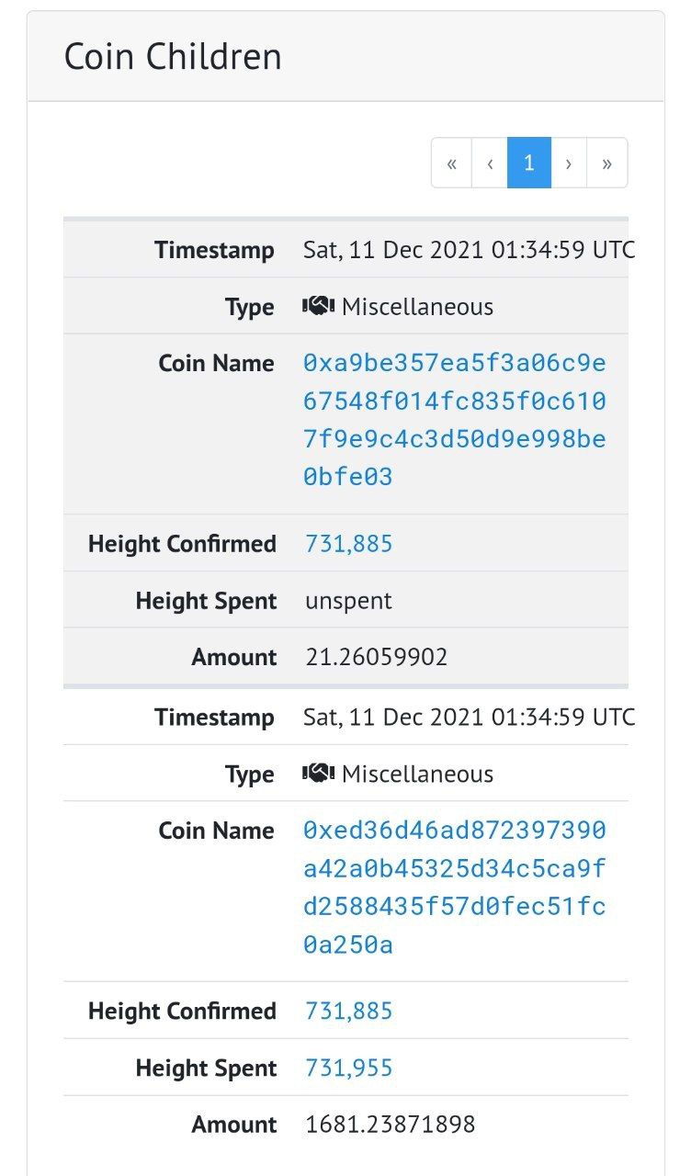Click the Coin Children panel heading
Image resolution: width=691 pixels, height=1176 pixels.
(173, 57)
